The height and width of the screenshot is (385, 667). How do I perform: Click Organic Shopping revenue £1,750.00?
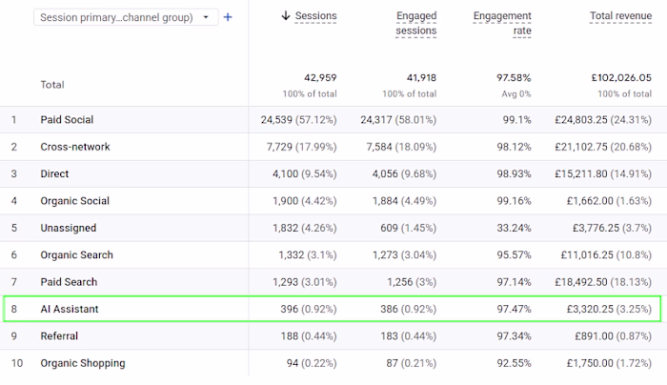pyautogui.click(x=590, y=363)
